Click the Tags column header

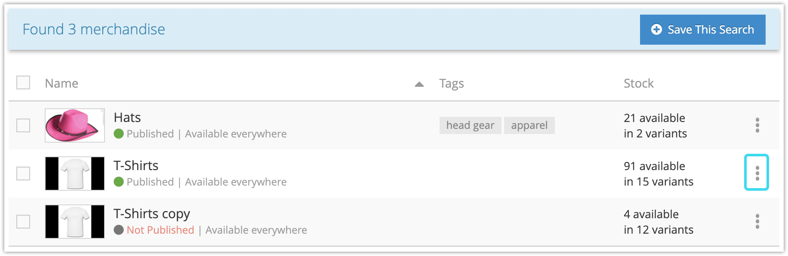pos(452,83)
